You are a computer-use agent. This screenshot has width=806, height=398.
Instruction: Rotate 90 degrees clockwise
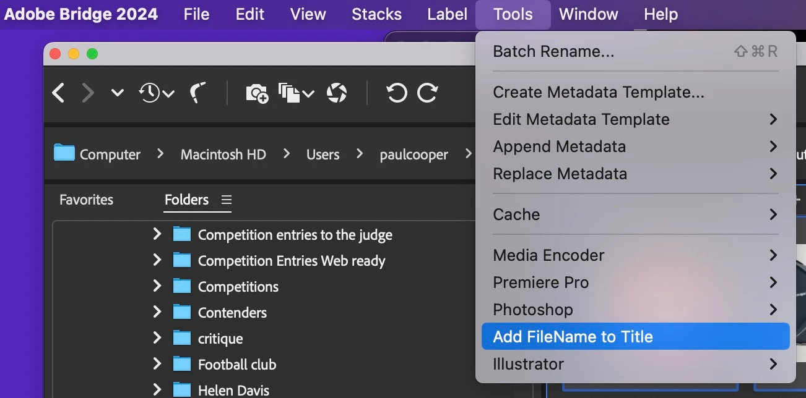428,93
